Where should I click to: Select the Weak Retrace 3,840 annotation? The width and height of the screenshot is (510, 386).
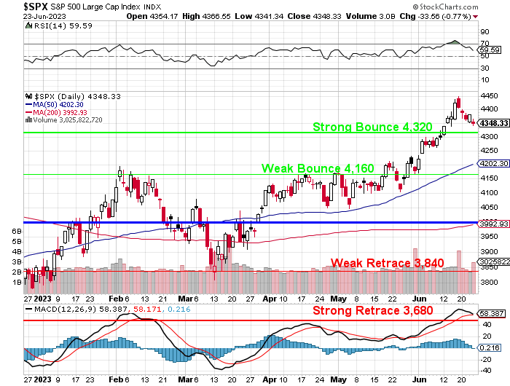click(x=387, y=263)
